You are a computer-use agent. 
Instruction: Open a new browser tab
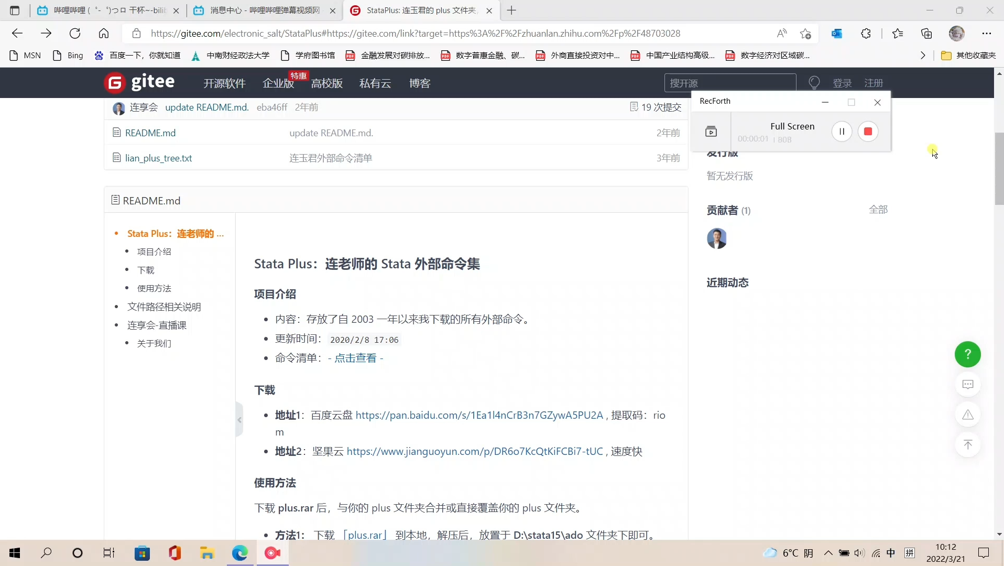coord(512,10)
